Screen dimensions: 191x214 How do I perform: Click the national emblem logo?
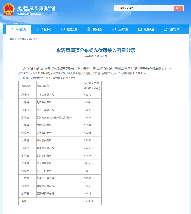click(x=9, y=10)
